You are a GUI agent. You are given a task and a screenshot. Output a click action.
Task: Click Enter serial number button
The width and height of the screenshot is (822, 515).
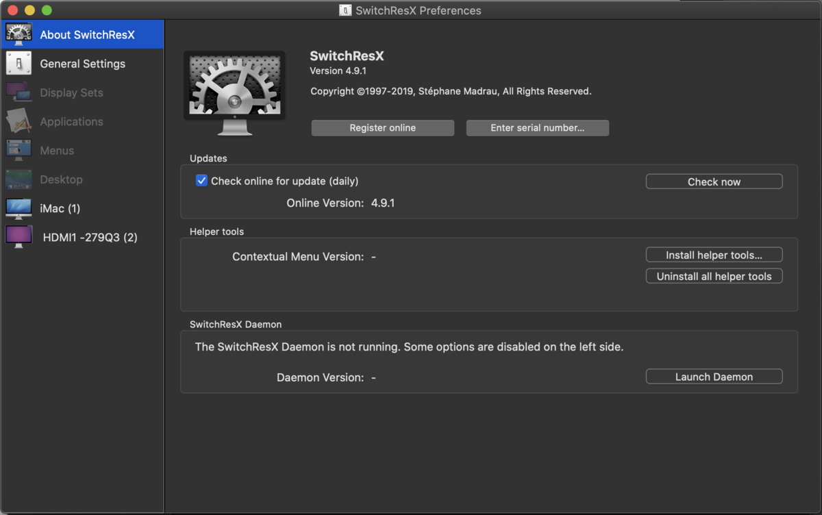click(537, 127)
